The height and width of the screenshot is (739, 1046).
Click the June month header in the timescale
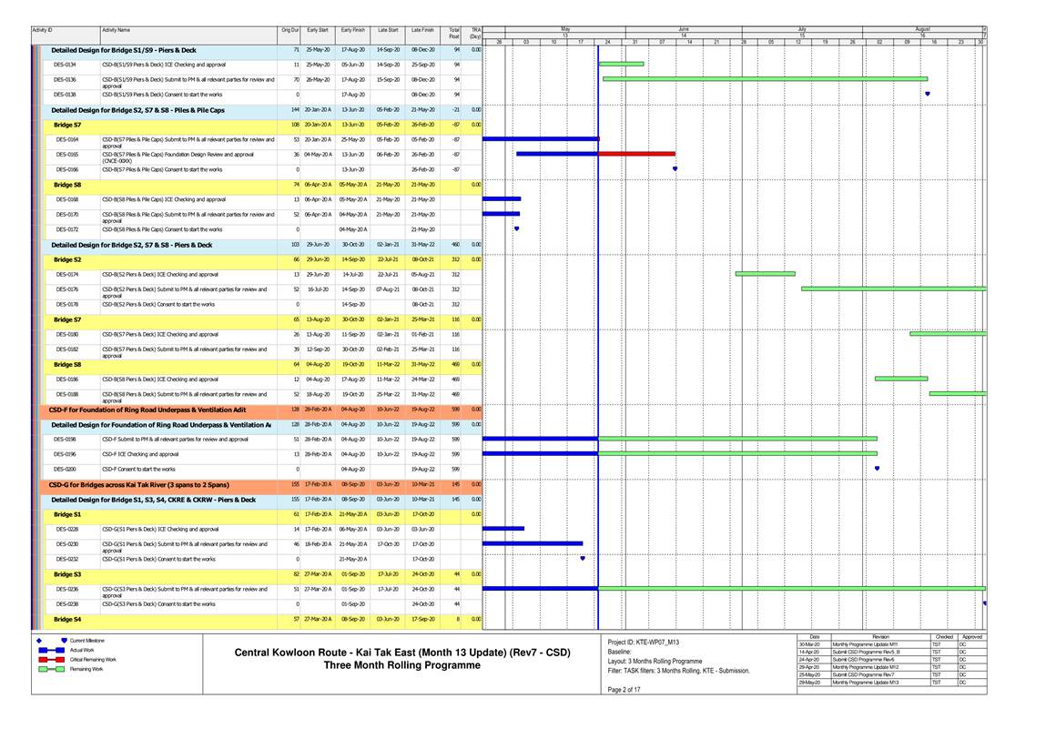click(683, 29)
